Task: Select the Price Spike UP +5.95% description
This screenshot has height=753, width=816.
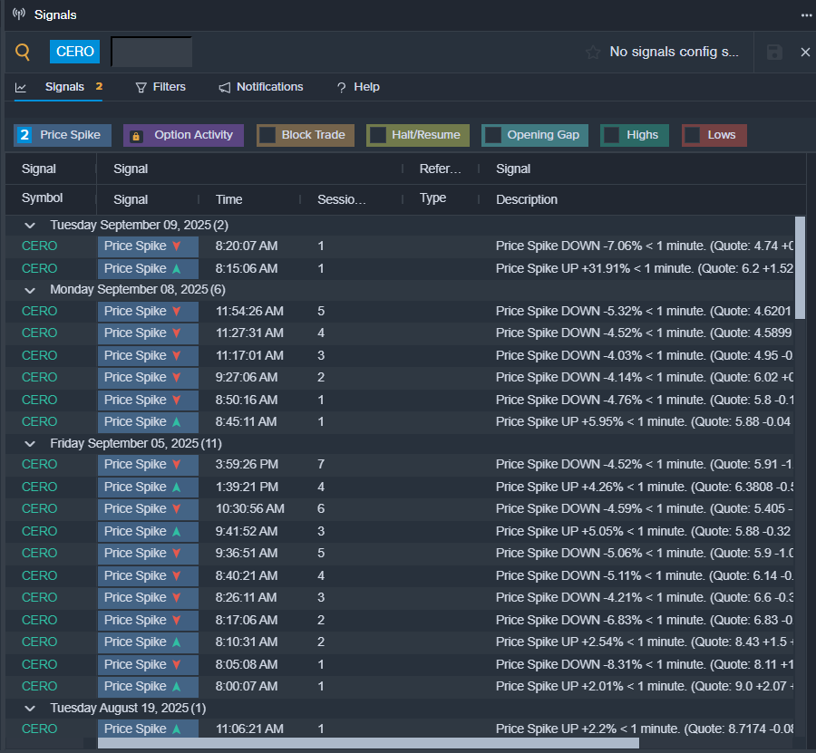Action: point(643,421)
